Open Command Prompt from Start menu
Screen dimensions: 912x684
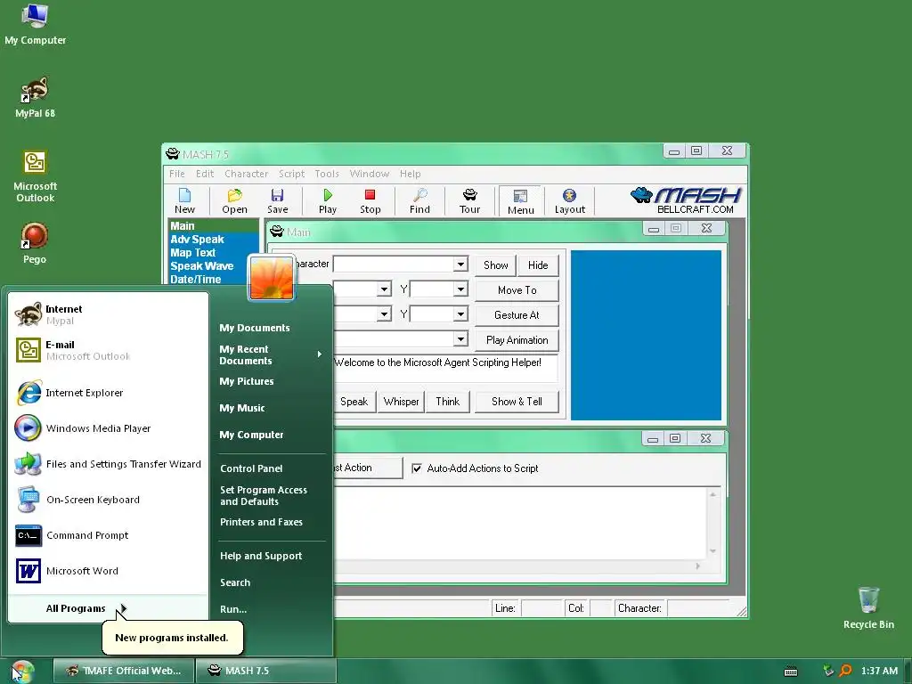(108, 535)
